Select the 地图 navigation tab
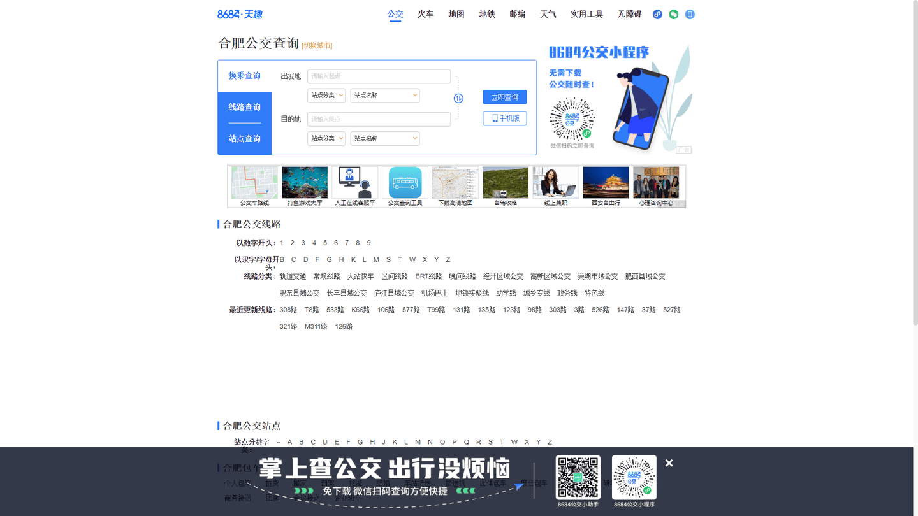Viewport: 918px width, 516px height. [x=456, y=14]
